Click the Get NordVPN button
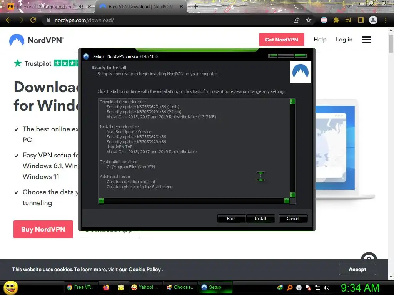The width and height of the screenshot is (394, 295). tap(281, 40)
